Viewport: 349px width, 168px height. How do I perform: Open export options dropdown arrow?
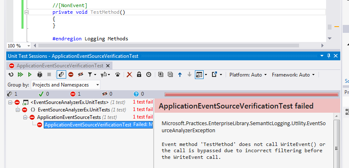[x=221, y=75]
